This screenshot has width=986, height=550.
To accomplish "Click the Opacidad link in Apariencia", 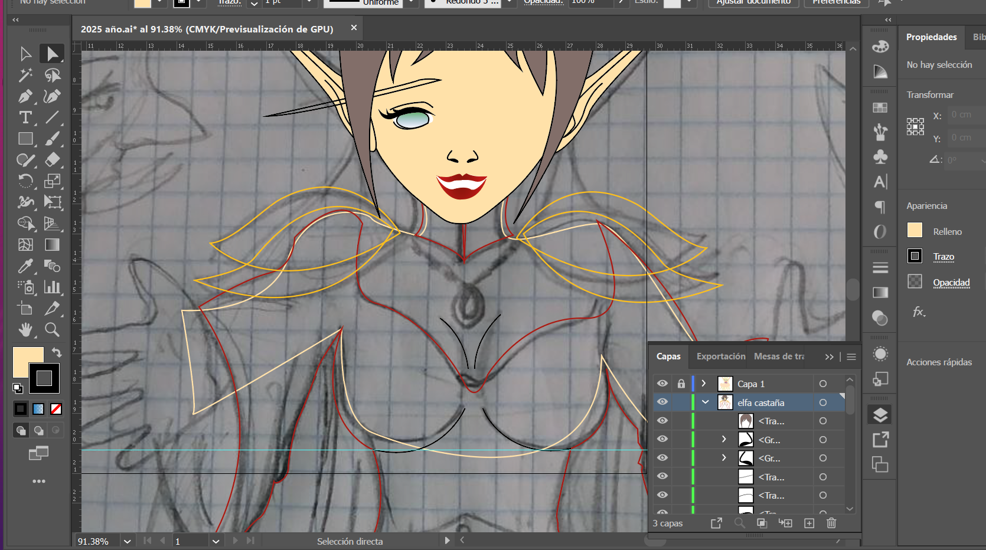I will tap(951, 283).
